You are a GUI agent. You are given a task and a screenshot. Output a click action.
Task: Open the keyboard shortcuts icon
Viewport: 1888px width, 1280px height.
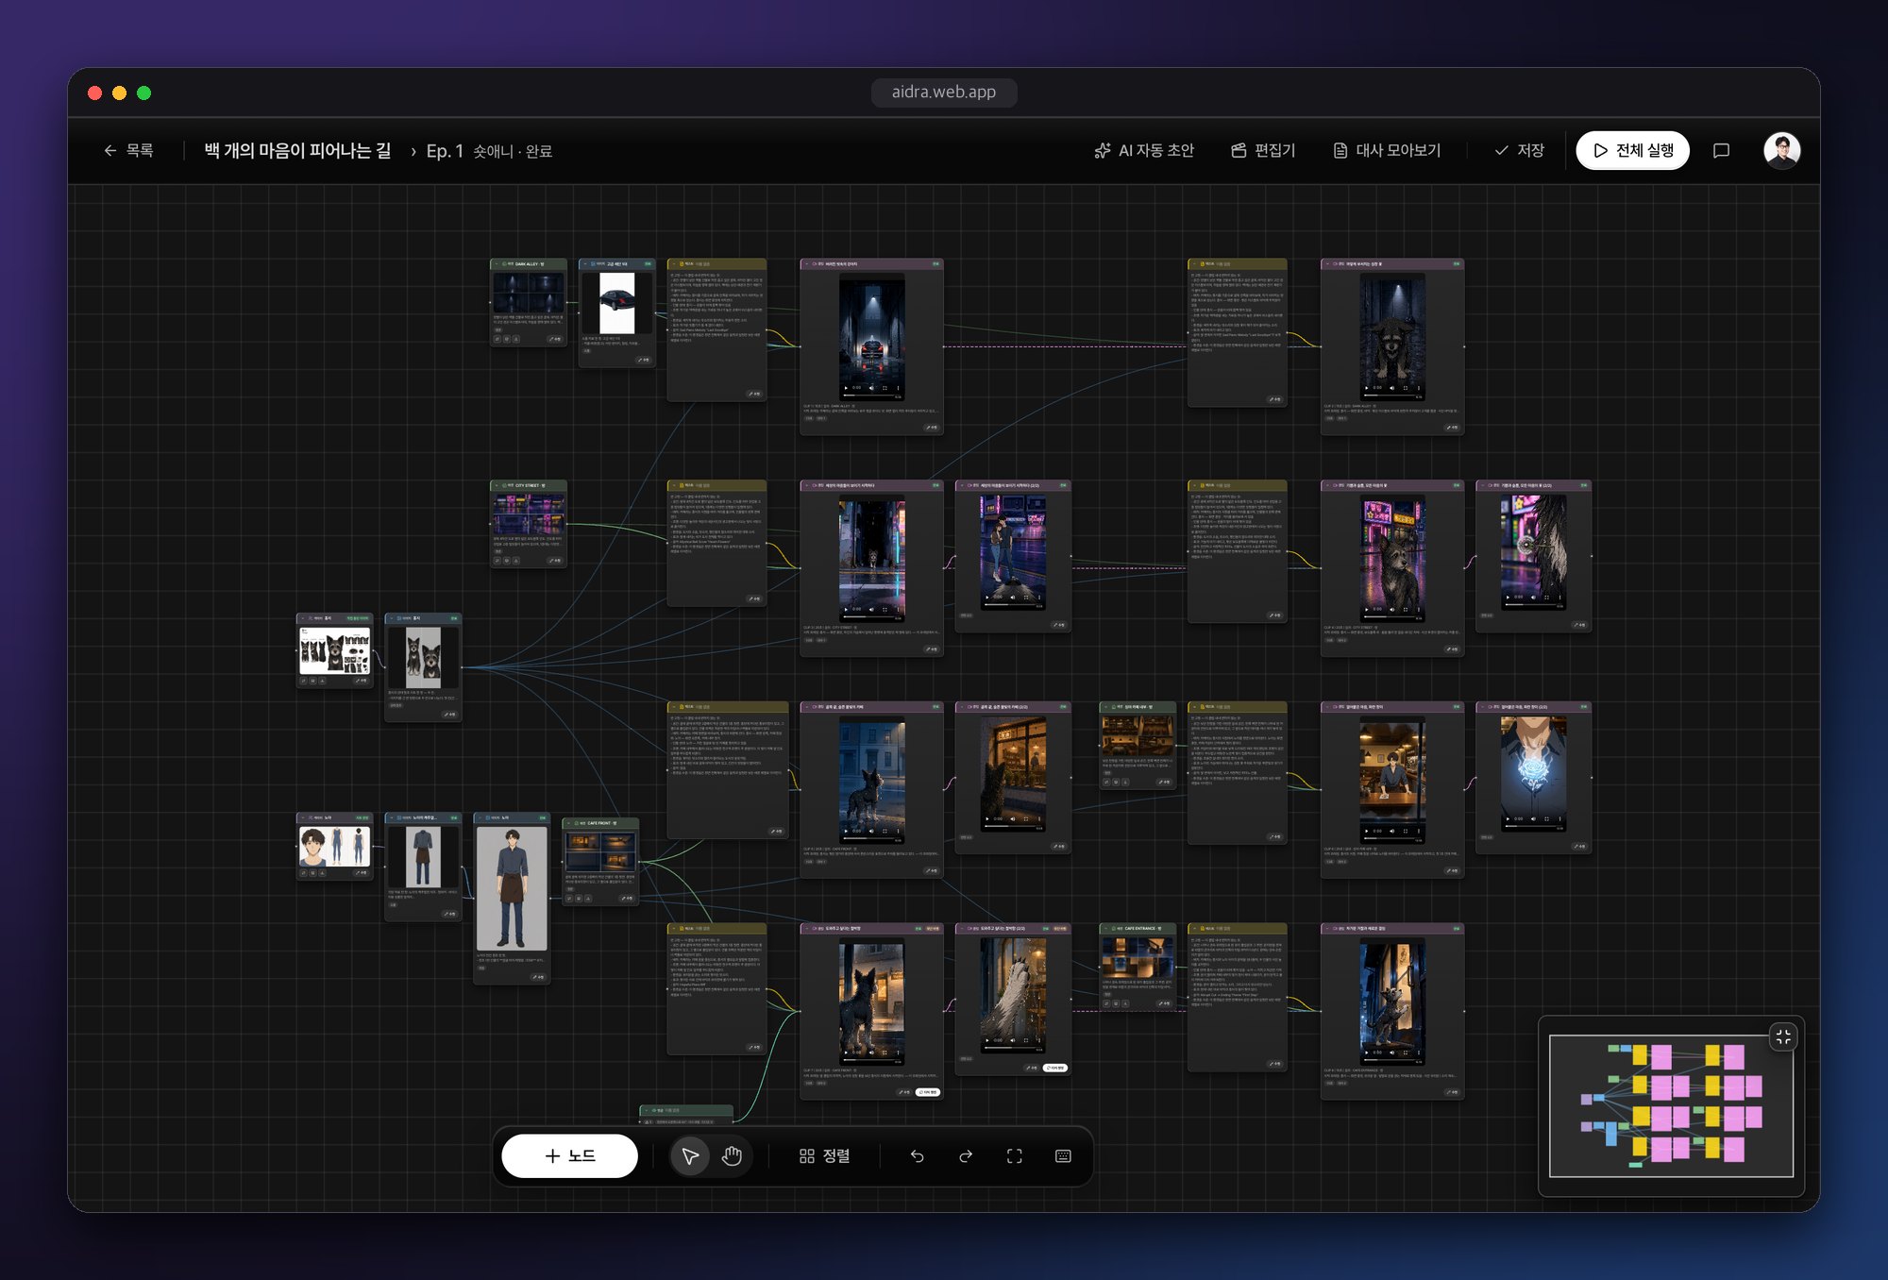[x=1063, y=1156]
